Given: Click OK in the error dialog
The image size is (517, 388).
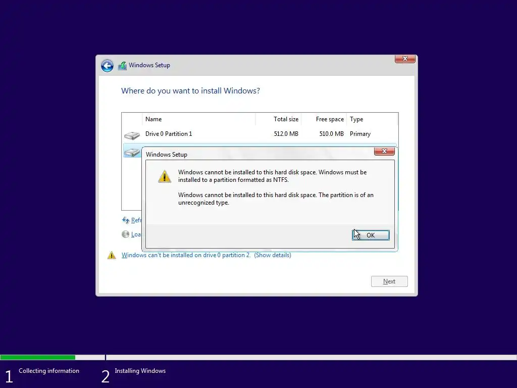Looking at the screenshot, I should click(x=371, y=235).
